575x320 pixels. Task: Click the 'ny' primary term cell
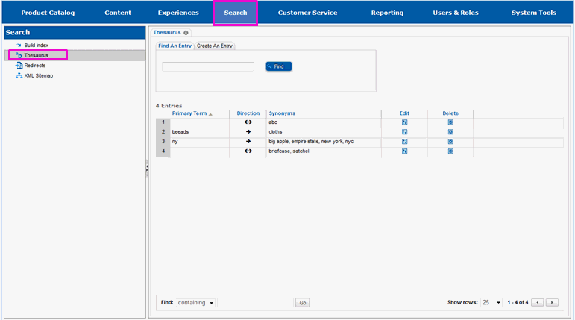point(200,141)
